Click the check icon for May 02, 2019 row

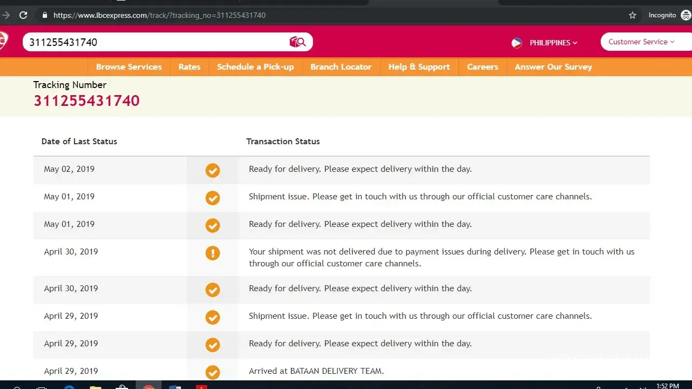tap(212, 170)
